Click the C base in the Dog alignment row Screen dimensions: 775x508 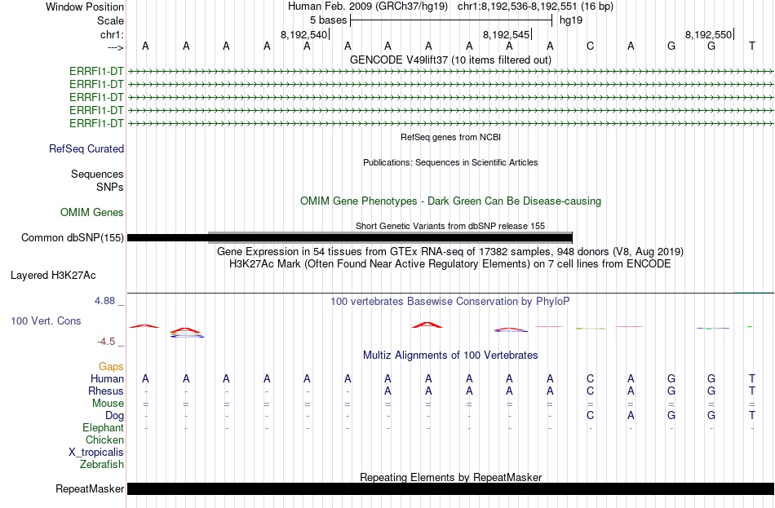click(x=590, y=416)
